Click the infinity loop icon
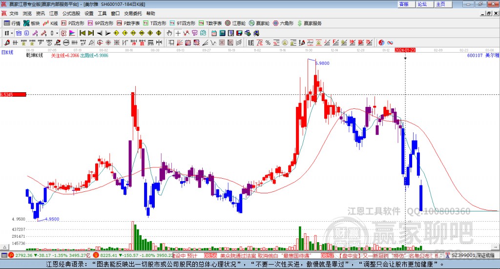 390,42
